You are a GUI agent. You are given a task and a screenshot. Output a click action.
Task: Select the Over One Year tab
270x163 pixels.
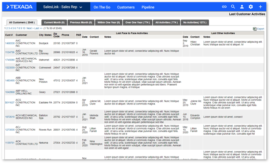(137, 23)
